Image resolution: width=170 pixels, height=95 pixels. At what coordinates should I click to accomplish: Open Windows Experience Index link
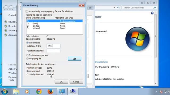(101, 62)
